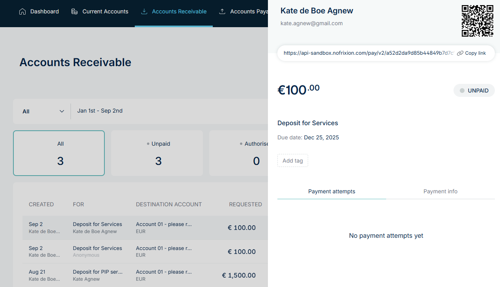Select the Payment attempts tab
The image size is (500, 287).
[331, 191]
